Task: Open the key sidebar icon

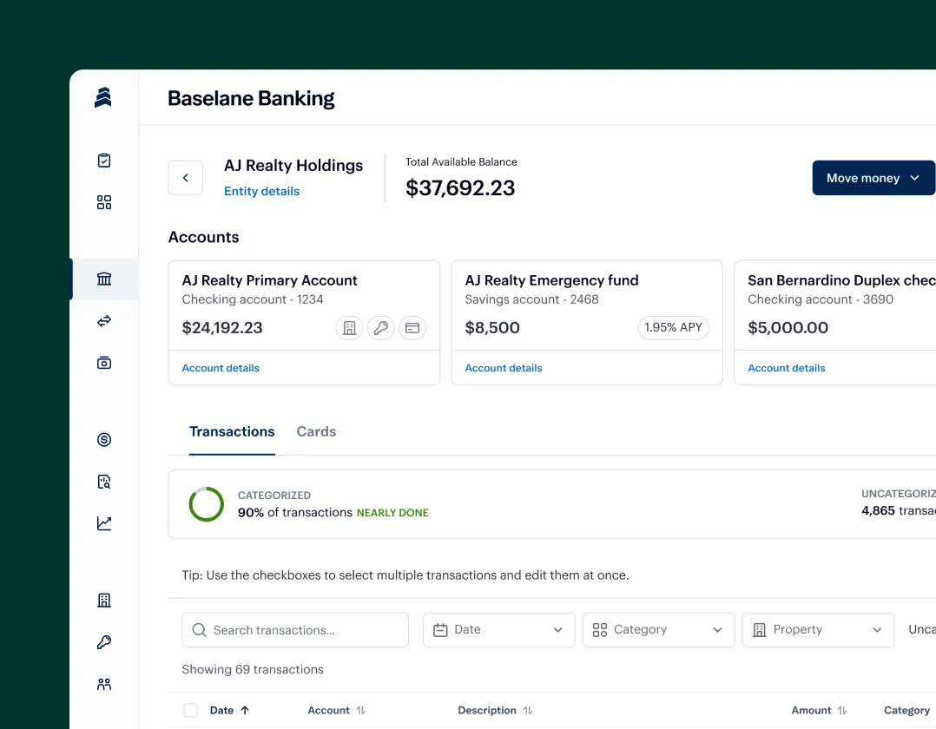Action: [x=104, y=642]
